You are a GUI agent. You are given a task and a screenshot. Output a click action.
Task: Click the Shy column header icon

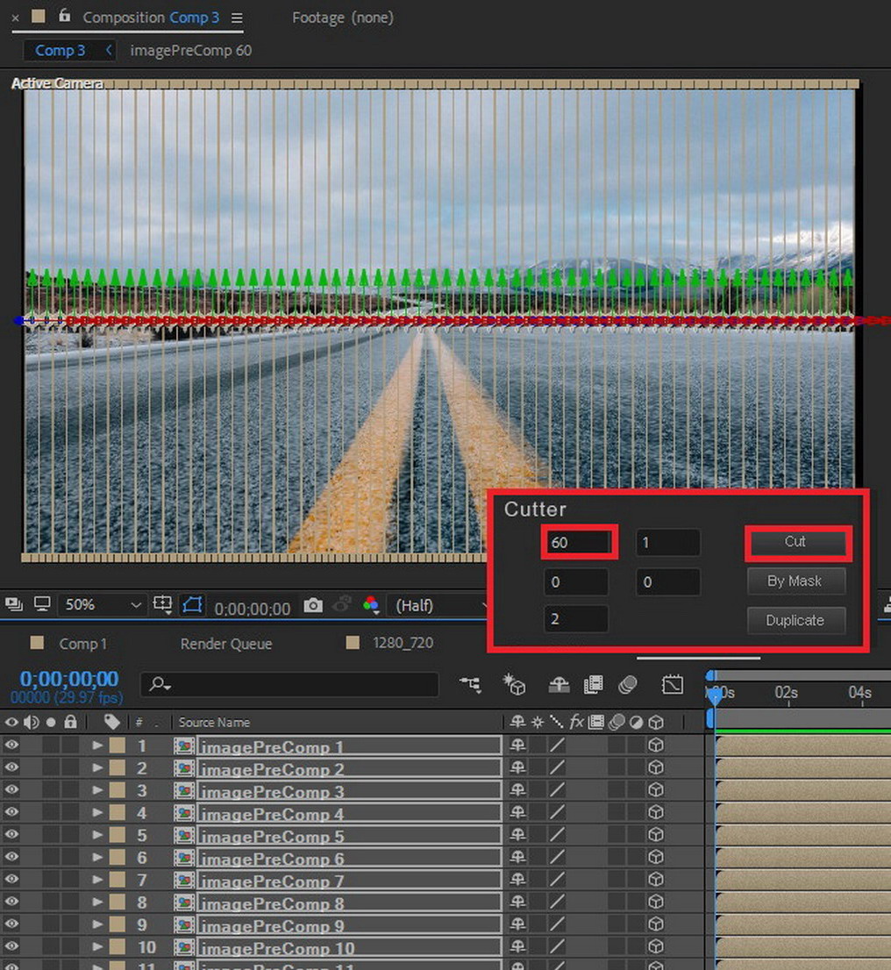pyautogui.click(x=517, y=721)
